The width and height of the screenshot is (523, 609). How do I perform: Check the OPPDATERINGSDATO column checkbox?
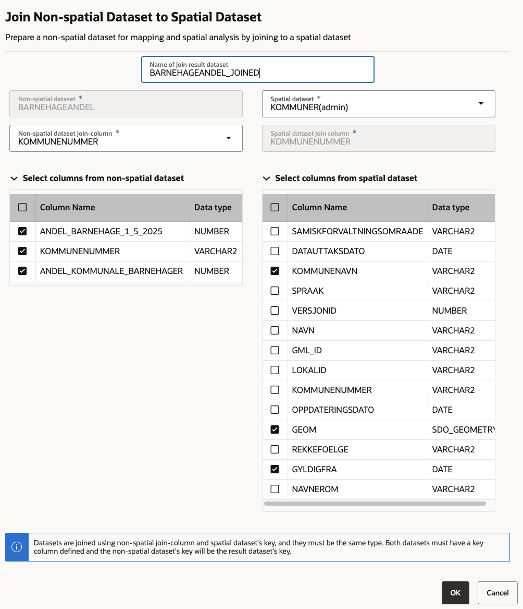[275, 410]
